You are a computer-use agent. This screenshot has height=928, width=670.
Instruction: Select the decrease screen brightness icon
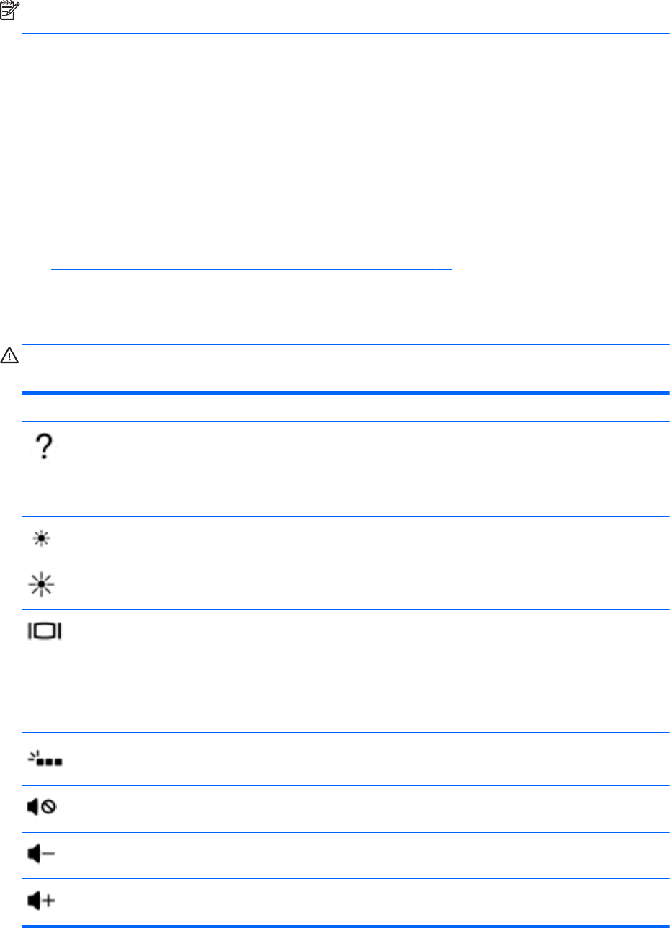[x=45, y=540]
